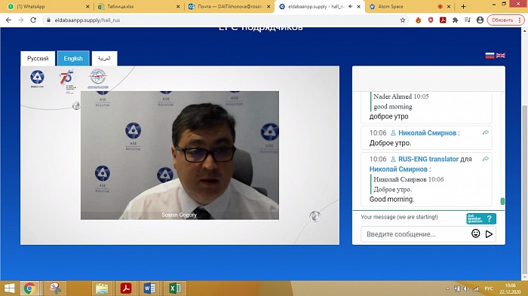This screenshot has width=528, height=296.
Task: Open the RUS-ENG translator sender name
Action: [428, 159]
